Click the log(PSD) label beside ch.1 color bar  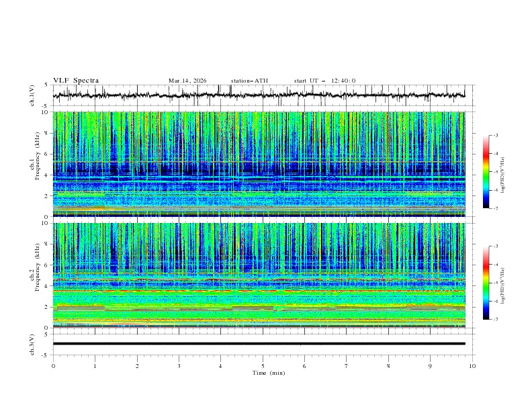pos(503,175)
